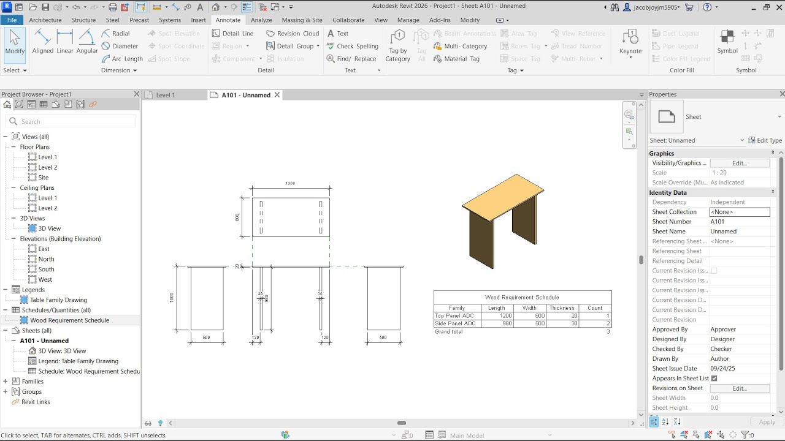
Task: Run Check Spelling
Action: click(x=353, y=46)
